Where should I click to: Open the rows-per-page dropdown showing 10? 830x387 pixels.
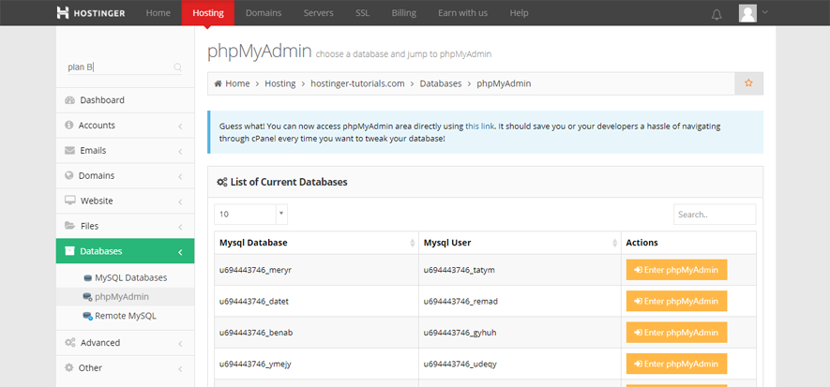point(251,215)
